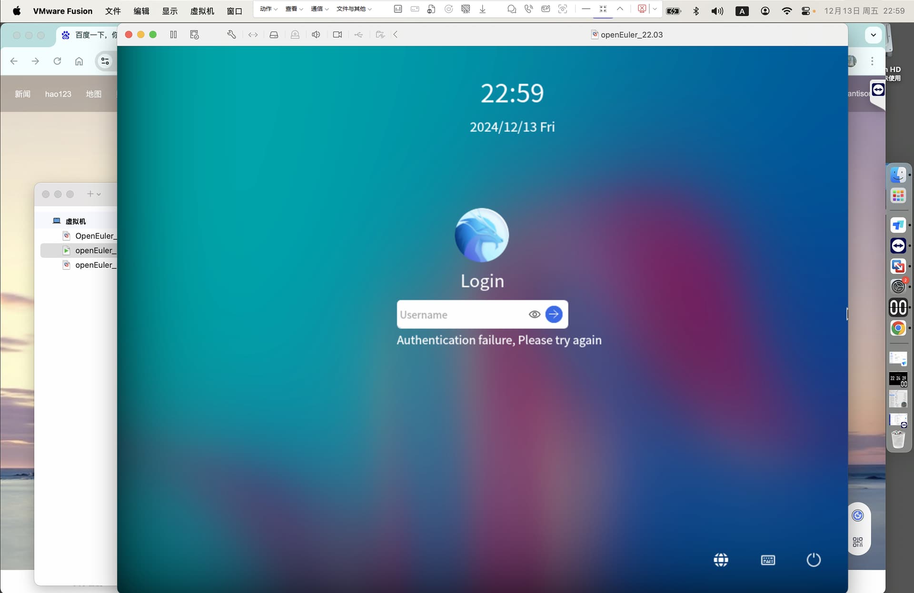This screenshot has height=593, width=914.
Task: Open the power options icon
Action: [x=814, y=560]
